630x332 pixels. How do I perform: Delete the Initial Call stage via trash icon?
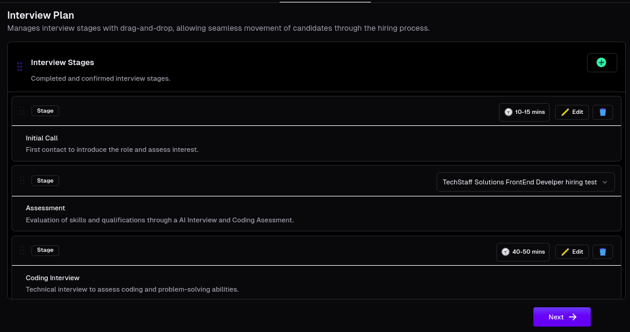click(x=602, y=112)
